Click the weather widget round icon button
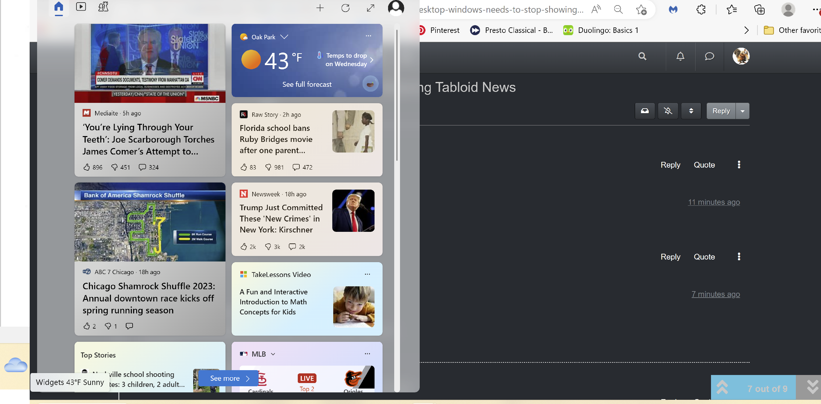The width and height of the screenshot is (821, 404). tap(370, 84)
